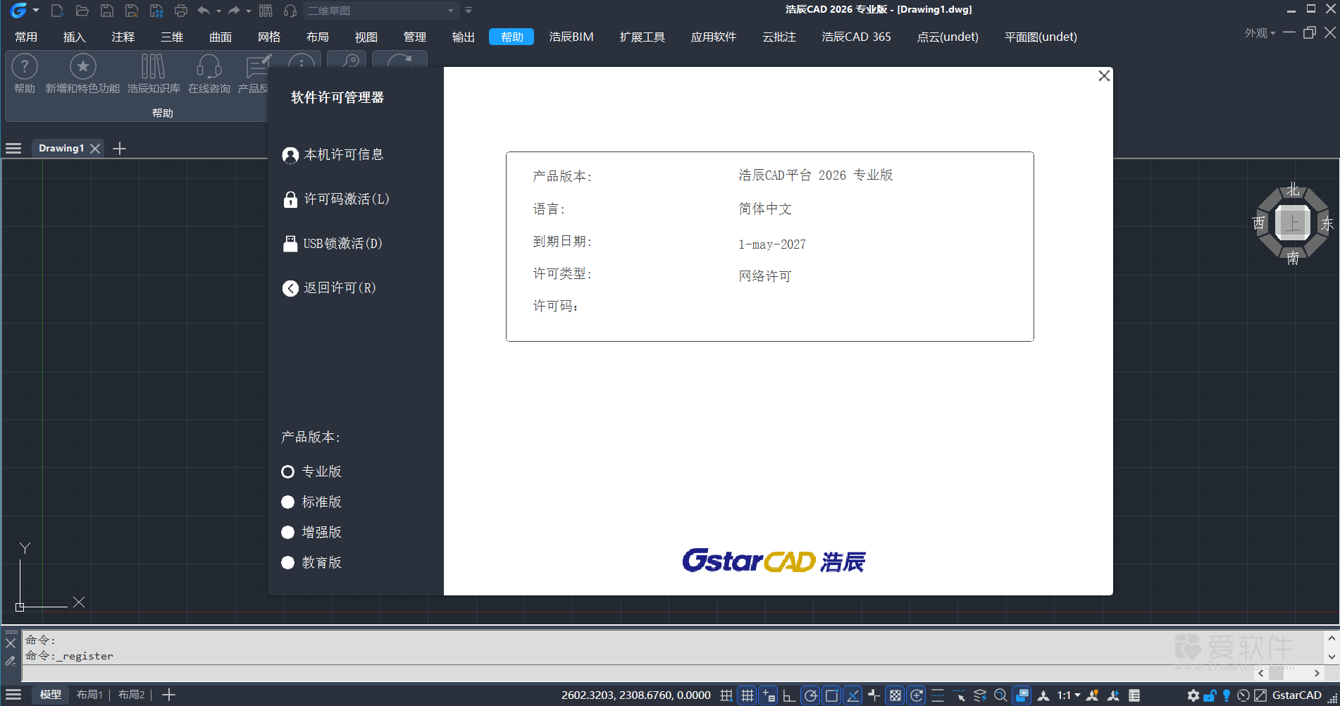Close the 软件许可管理器 dialog
This screenshot has width=1340, height=706.
(1104, 75)
